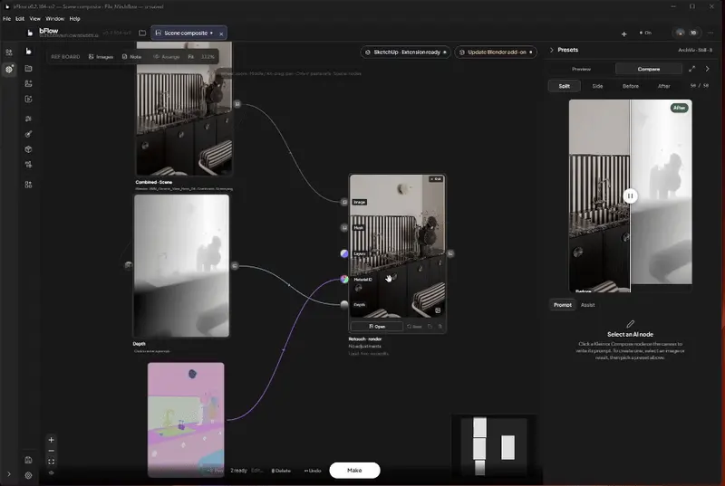Click the pink Material ID node thumbnail
The image size is (725, 486).
pyautogui.click(x=186, y=420)
